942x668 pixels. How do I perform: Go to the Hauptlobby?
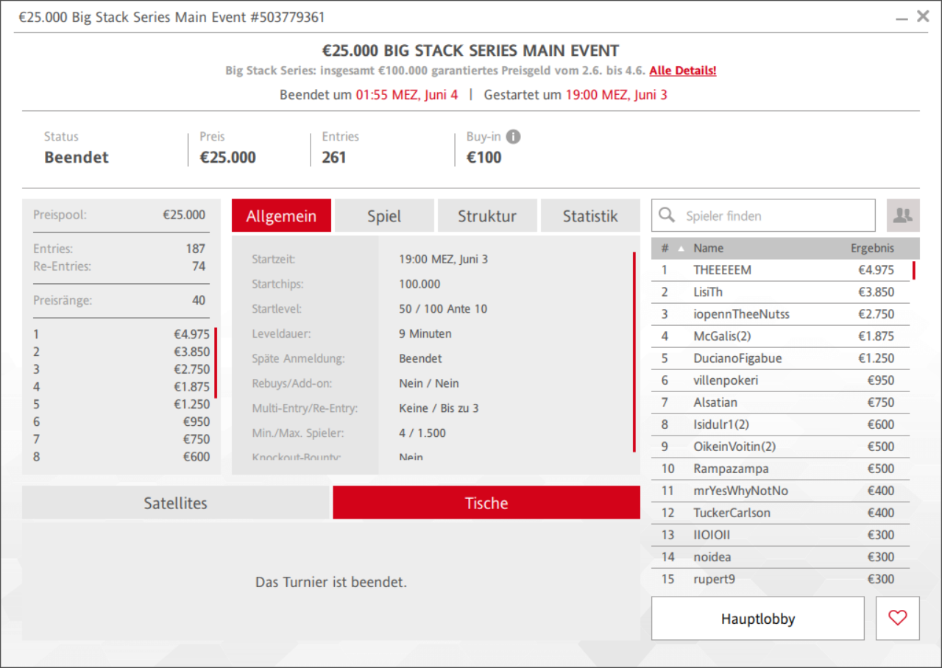(x=758, y=618)
